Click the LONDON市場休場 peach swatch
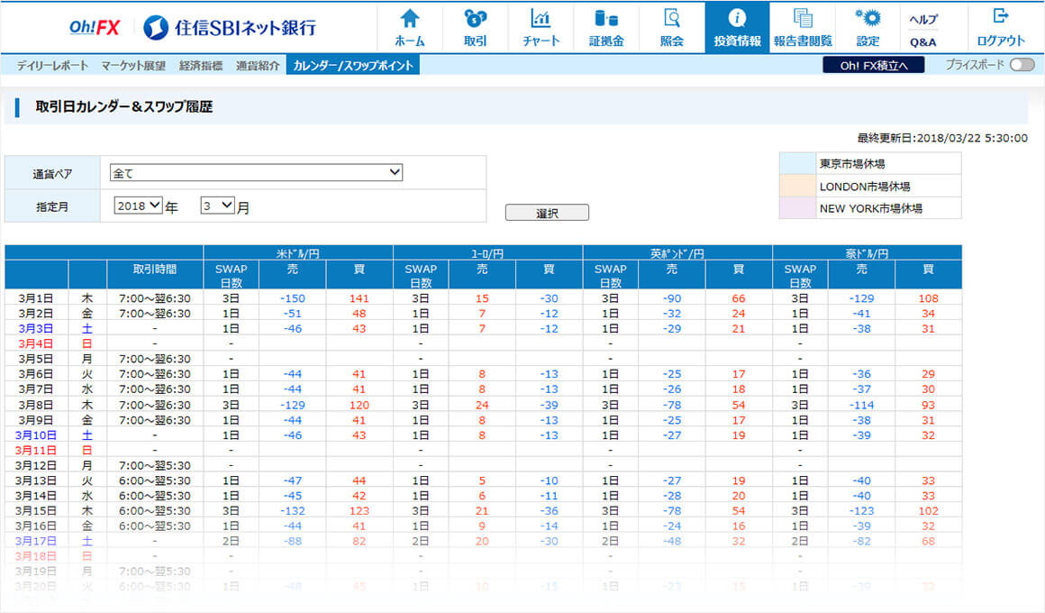 tap(797, 186)
